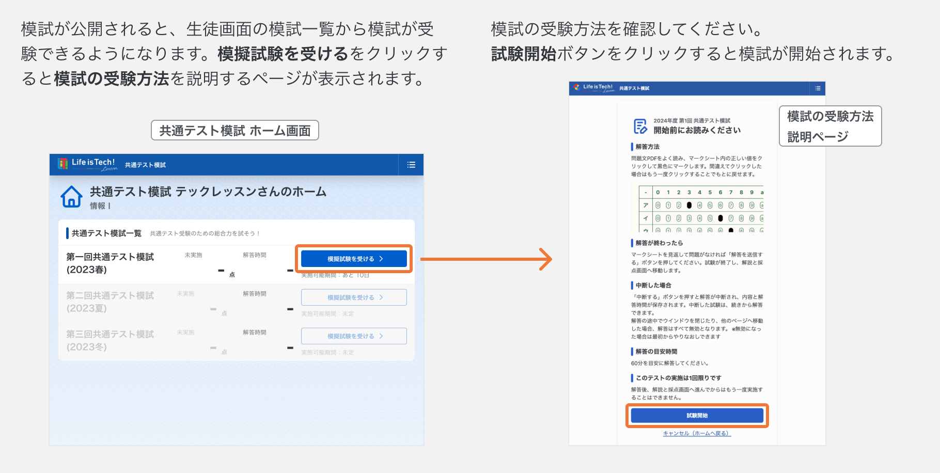Click the 解答の目安時間 section heading
940x473 pixels.
coord(656,352)
